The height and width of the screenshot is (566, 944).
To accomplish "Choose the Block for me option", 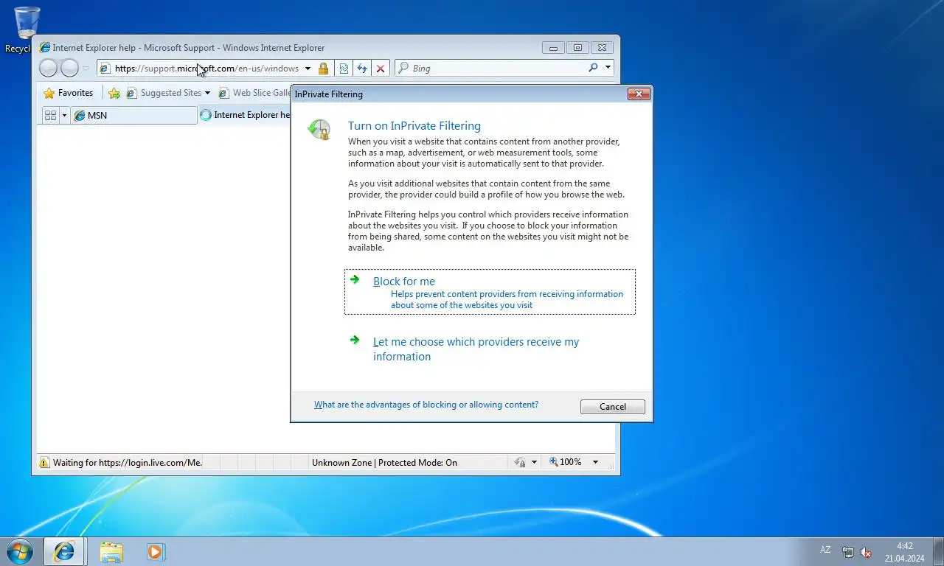I will point(490,292).
